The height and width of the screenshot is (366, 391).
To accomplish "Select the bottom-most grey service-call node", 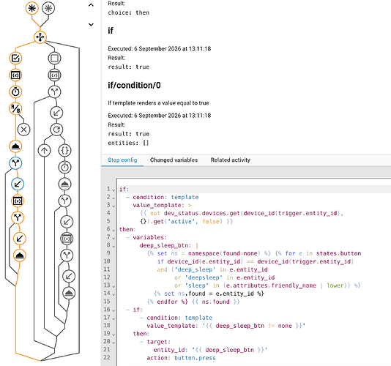I will tap(69, 293).
